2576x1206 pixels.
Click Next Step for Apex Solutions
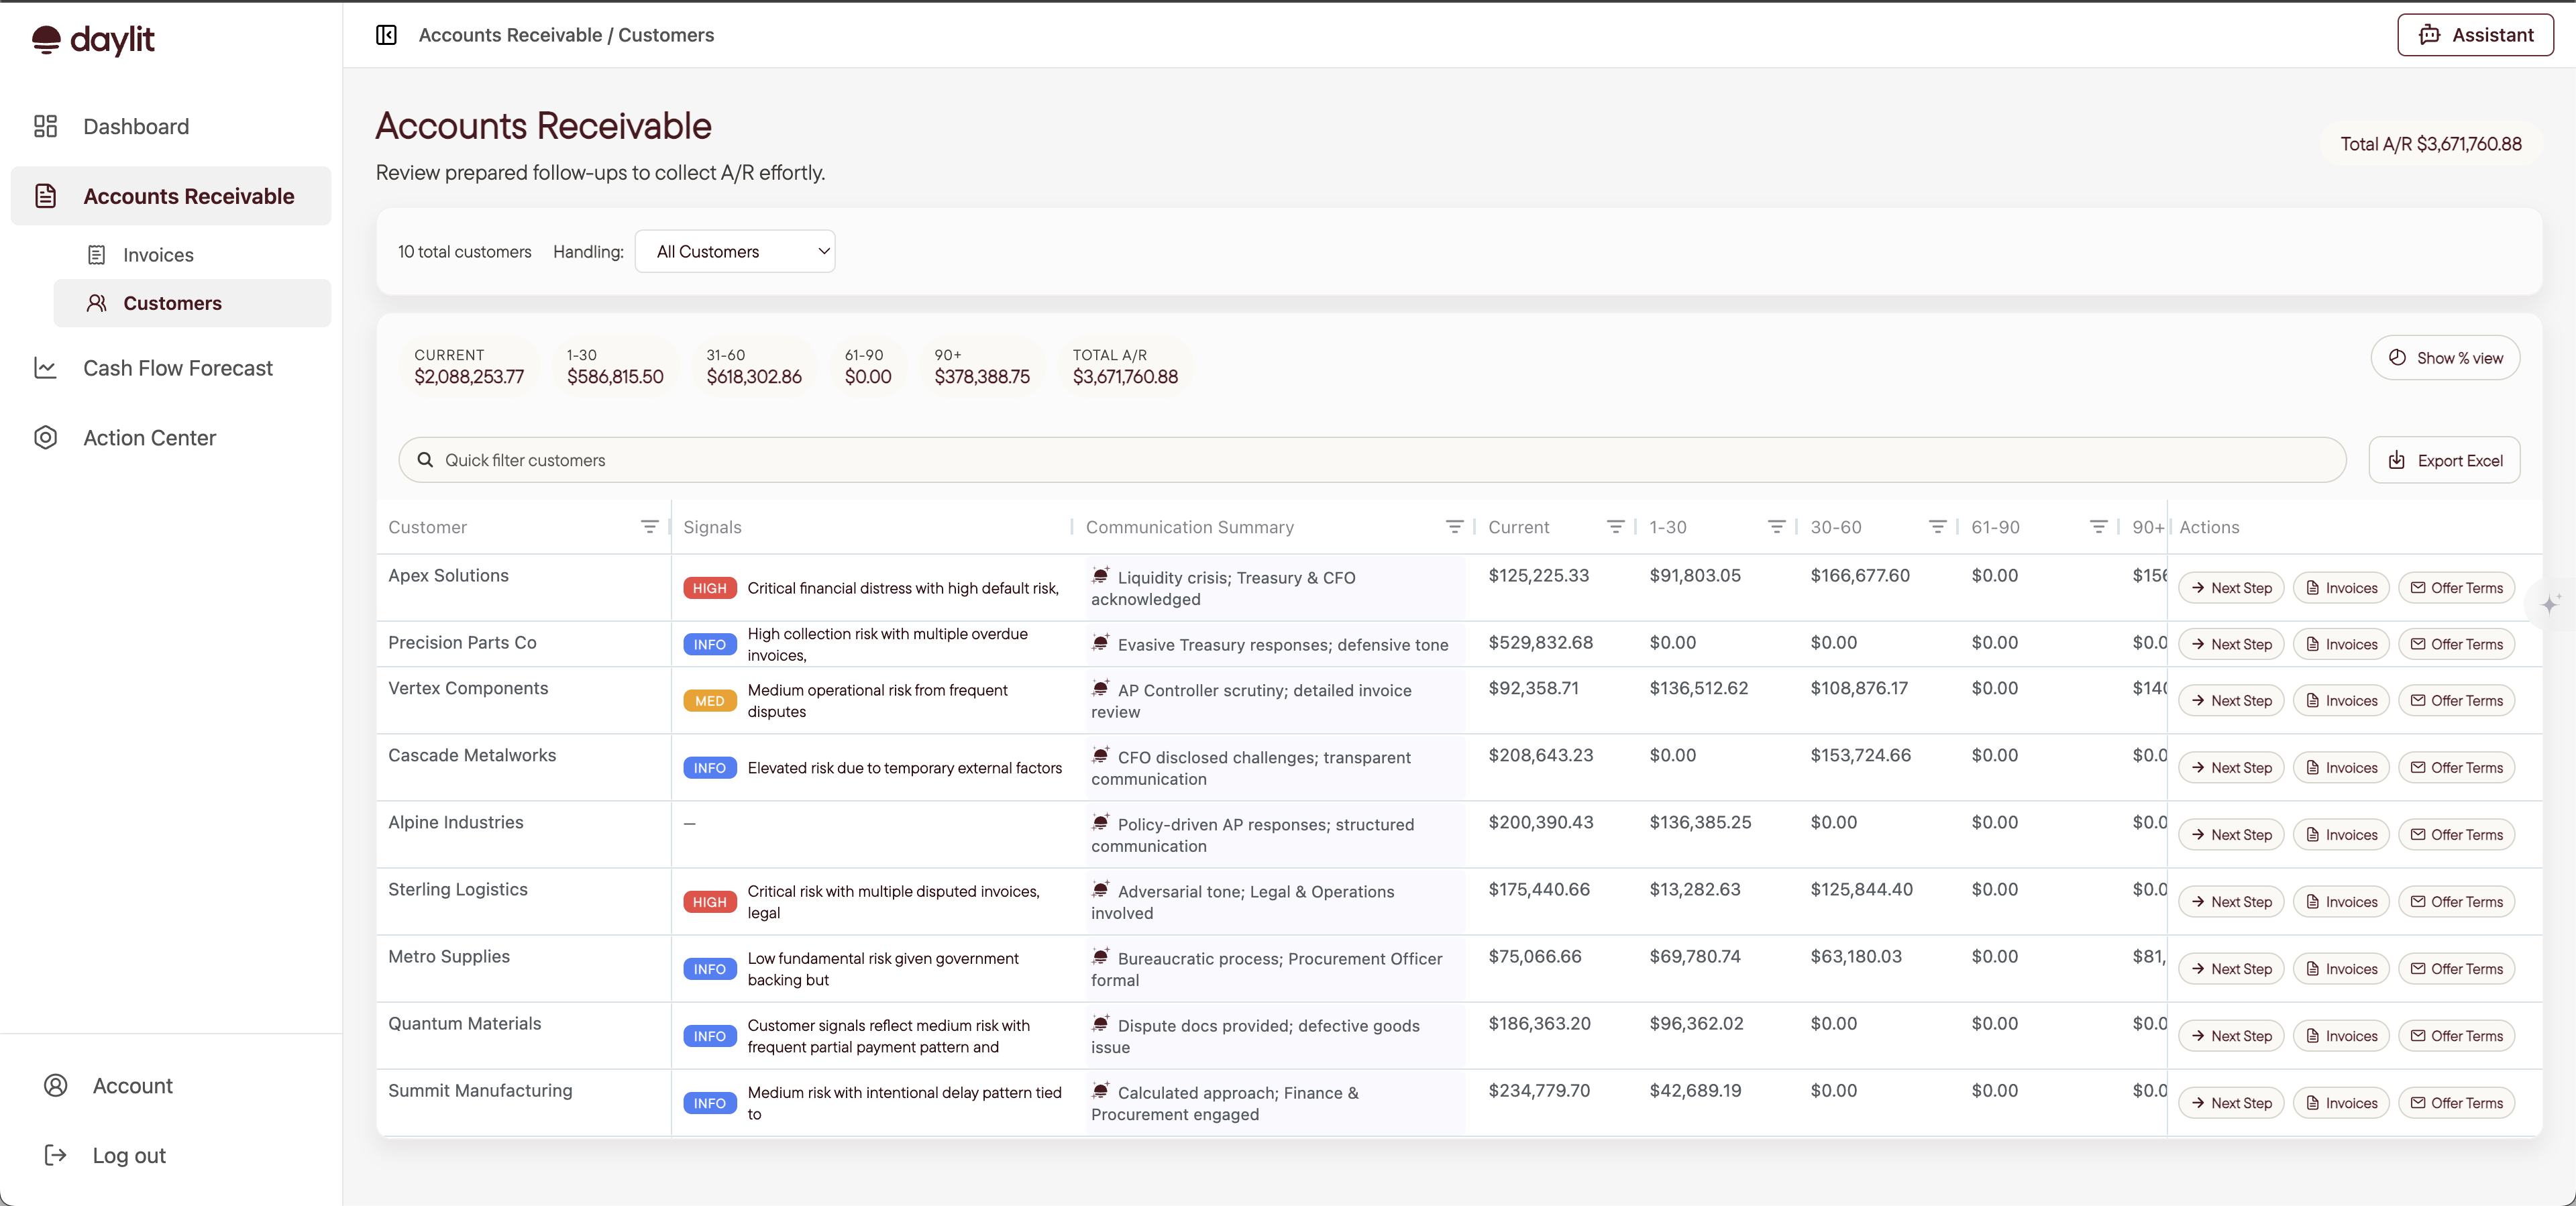pos(2231,588)
